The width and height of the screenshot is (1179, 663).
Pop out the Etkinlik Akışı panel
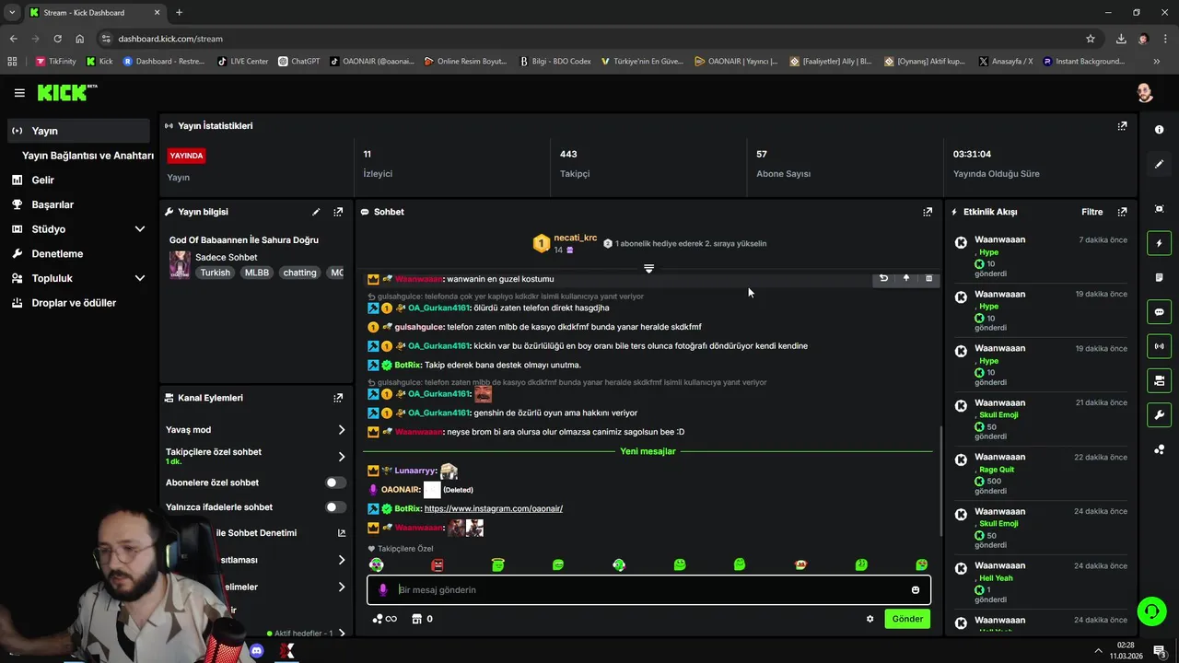[x=1122, y=212]
